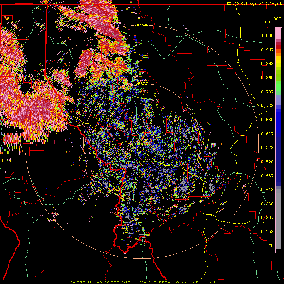Click the 0.787 scale value

click(267, 92)
